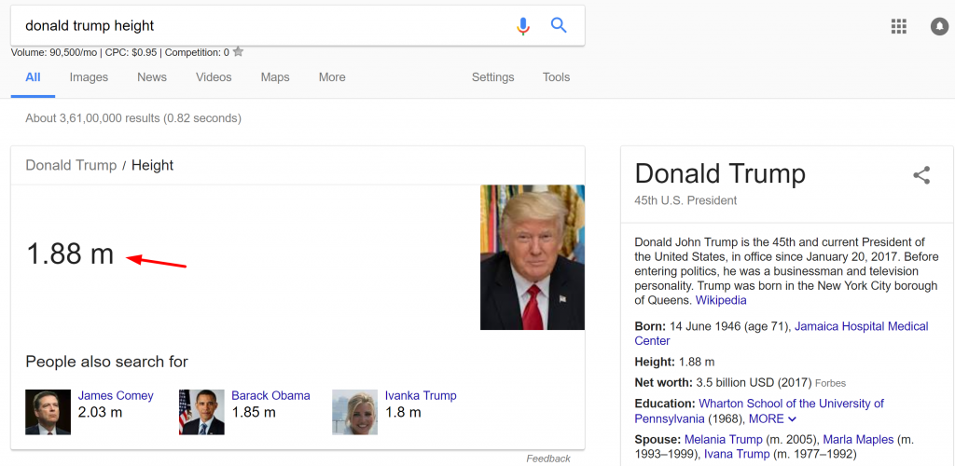Open the Barack Obama link

(x=270, y=395)
